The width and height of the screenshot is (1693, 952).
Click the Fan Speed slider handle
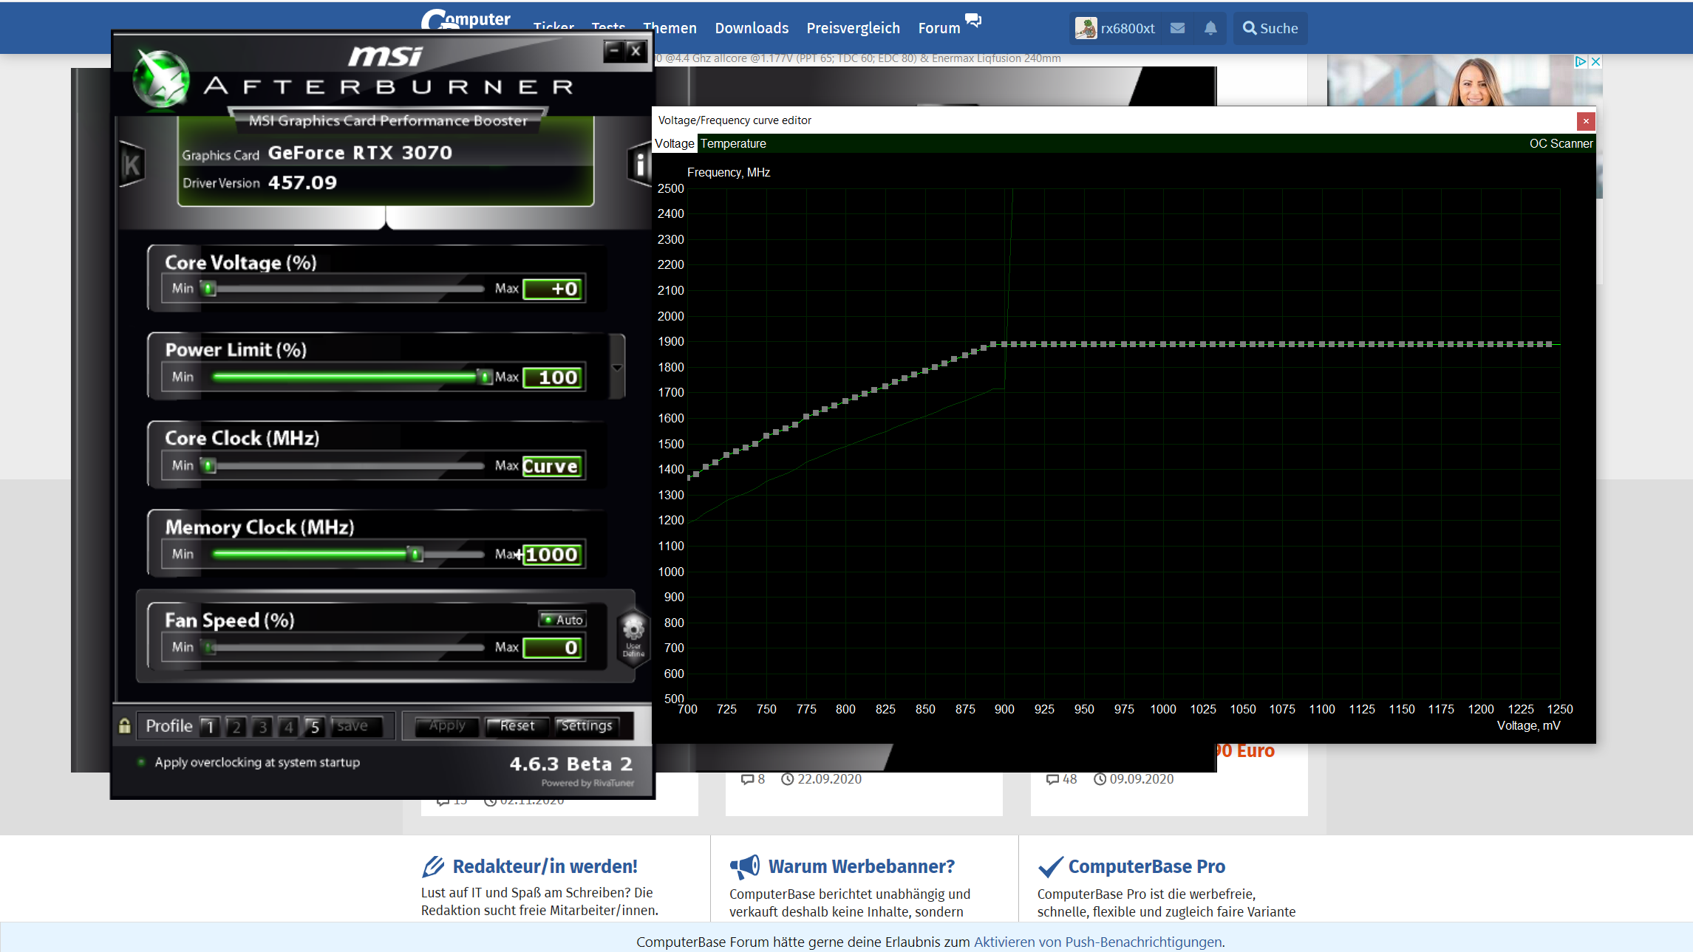tap(210, 648)
